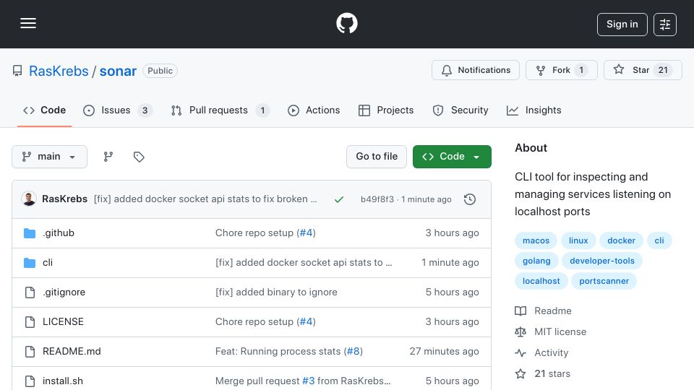The image size is (694, 390).
Task: Click the green commit status checkmark
Action: (x=338, y=199)
